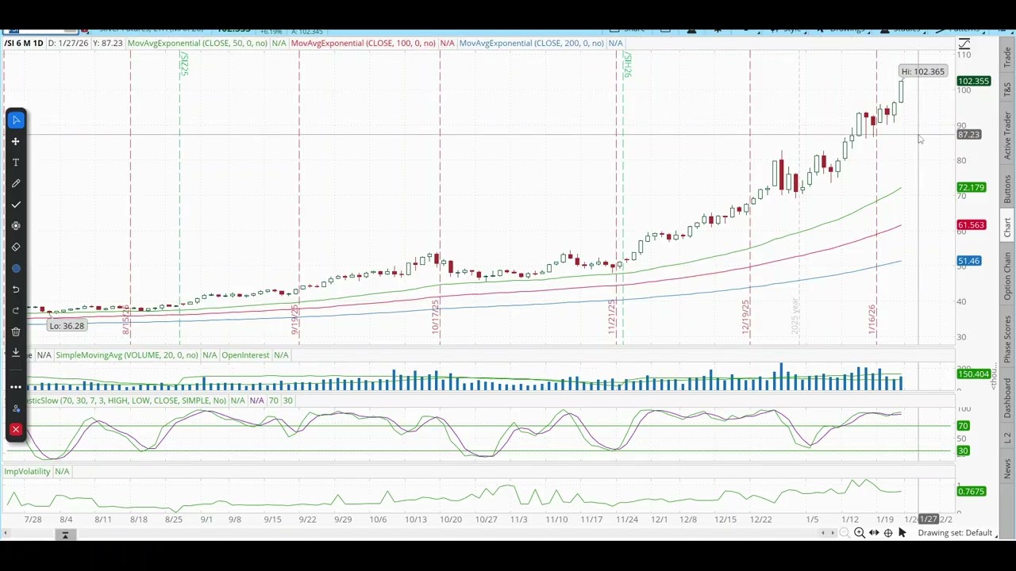The width and height of the screenshot is (1016, 571).
Task: Click the disabled zoom out magnifier
Action: [845, 533]
